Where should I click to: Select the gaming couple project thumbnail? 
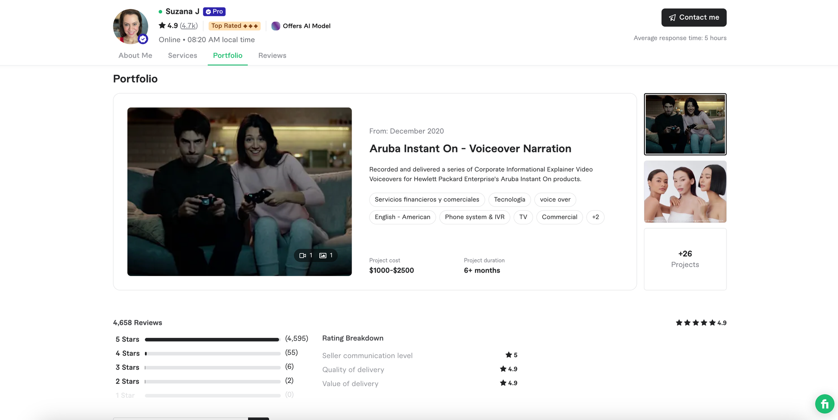pos(685,124)
